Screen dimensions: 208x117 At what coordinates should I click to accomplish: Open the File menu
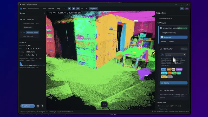[44, 9]
